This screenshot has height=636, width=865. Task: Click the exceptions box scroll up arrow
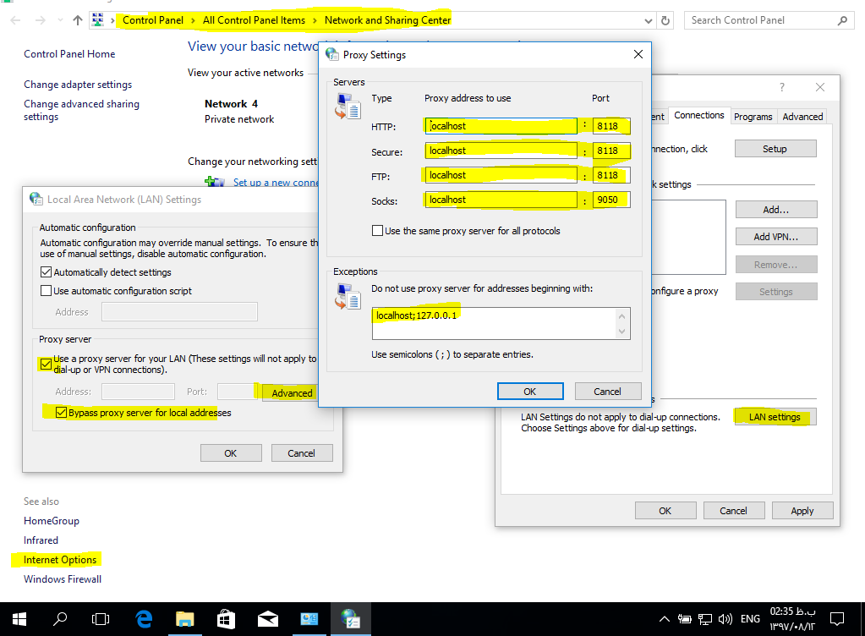point(621,316)
